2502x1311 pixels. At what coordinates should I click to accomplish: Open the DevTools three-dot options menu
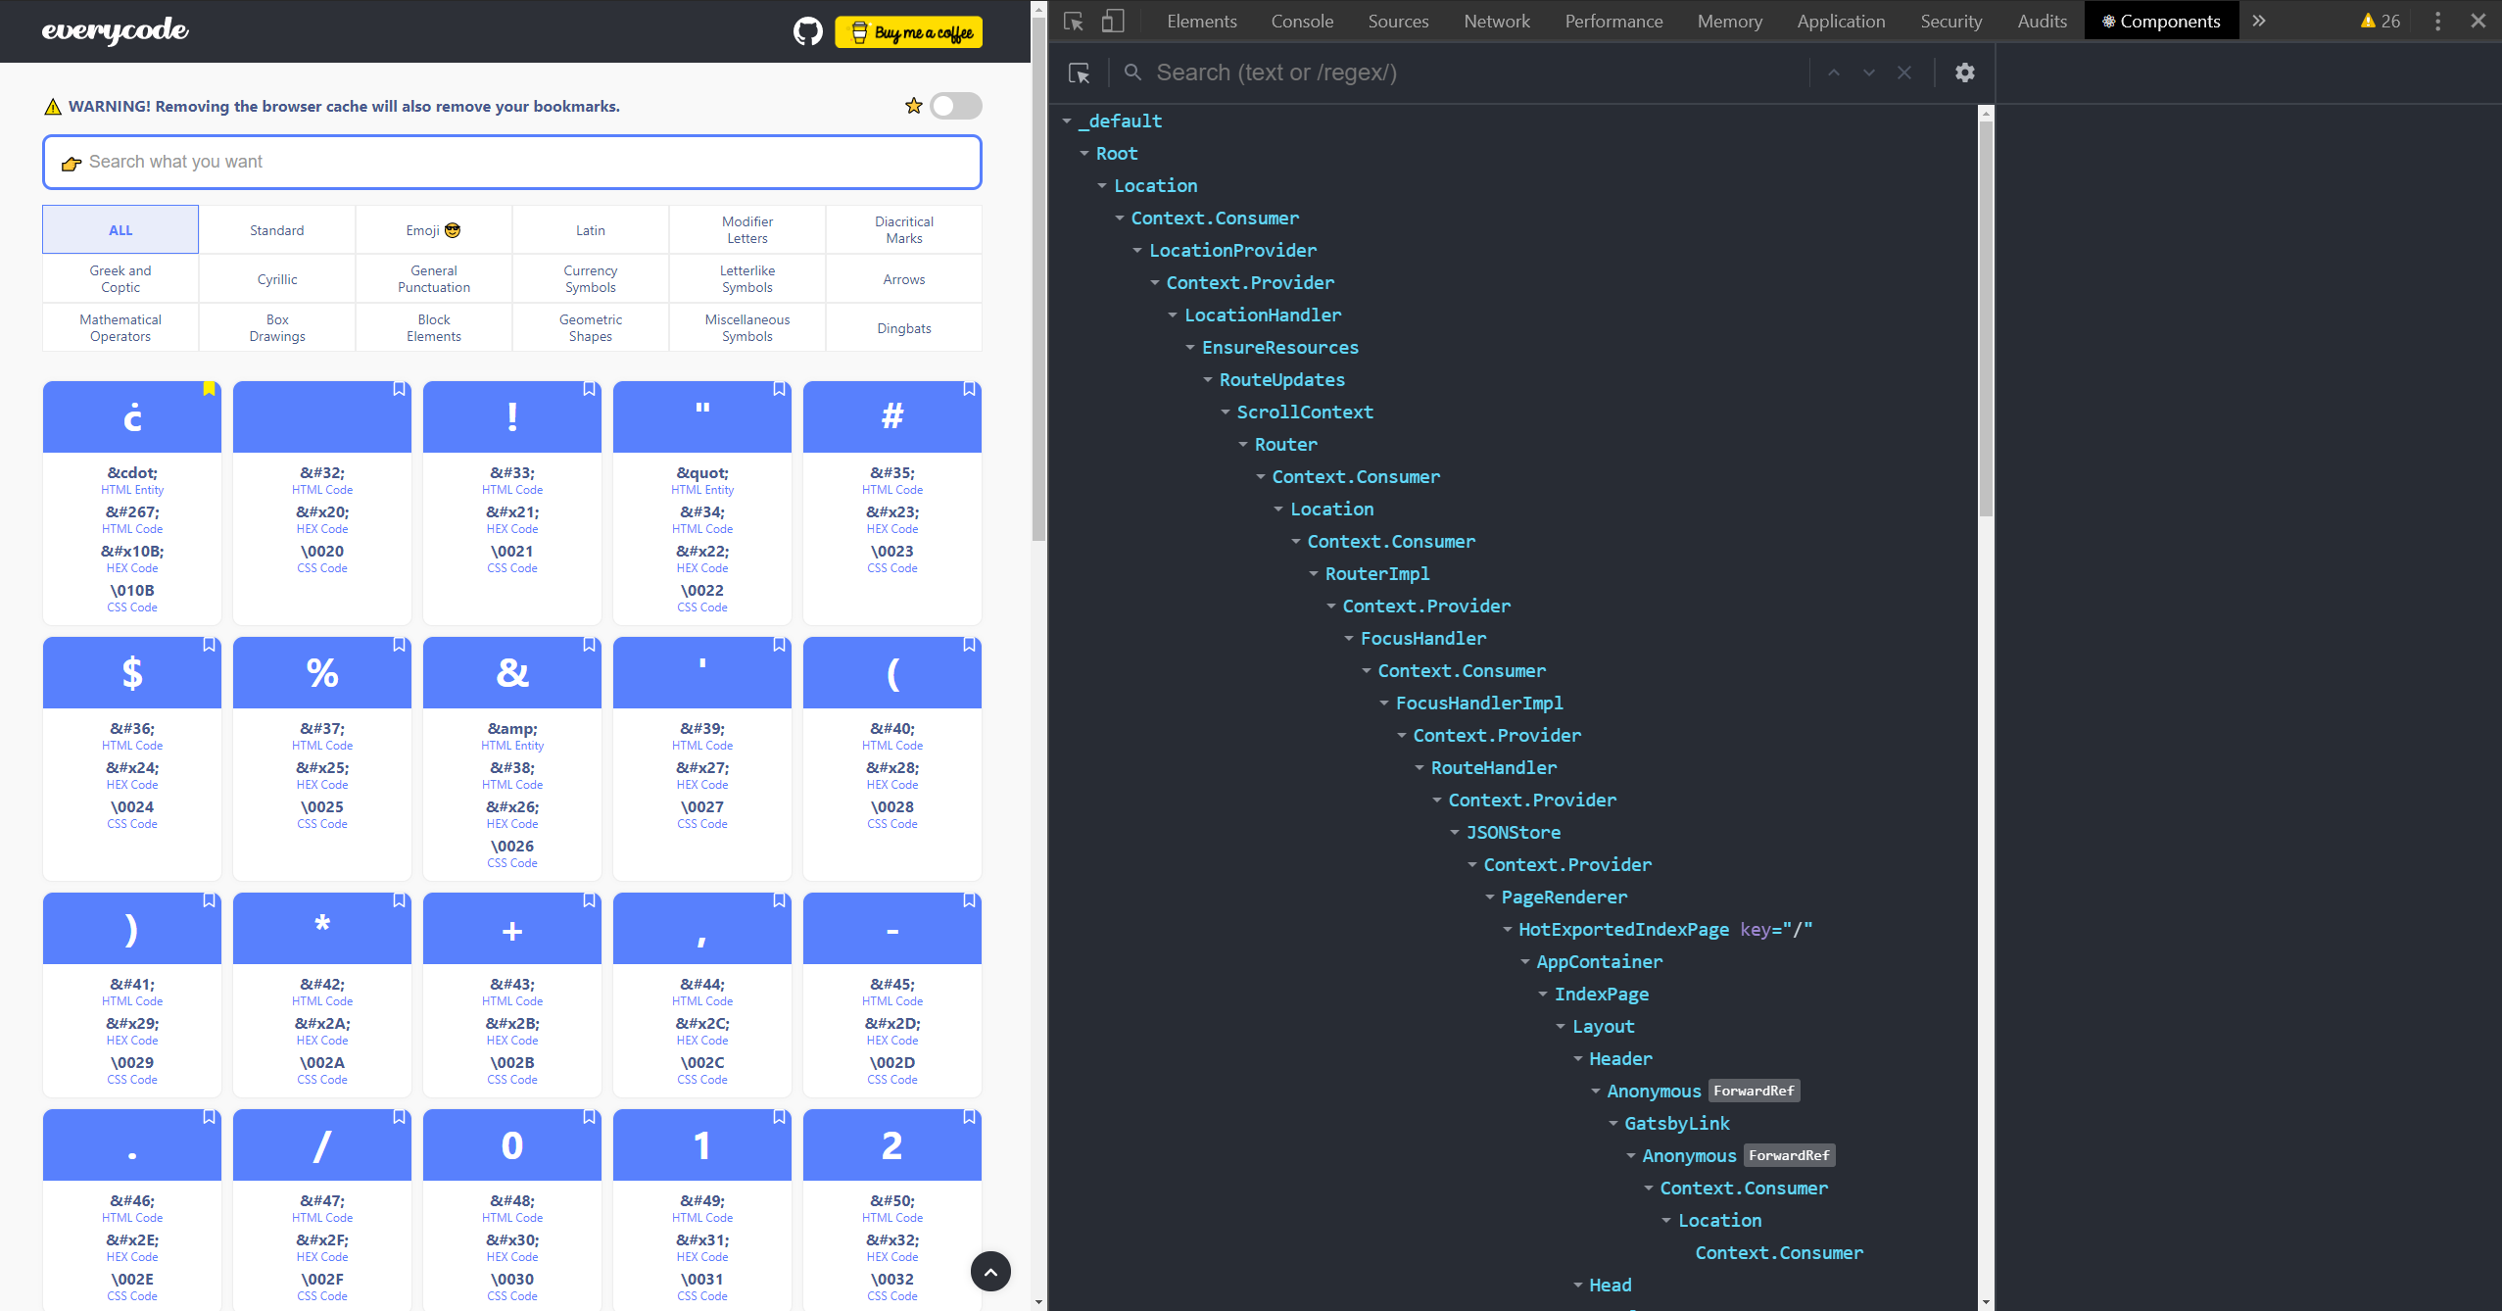pyautogui.click(x=2437, y=20)
